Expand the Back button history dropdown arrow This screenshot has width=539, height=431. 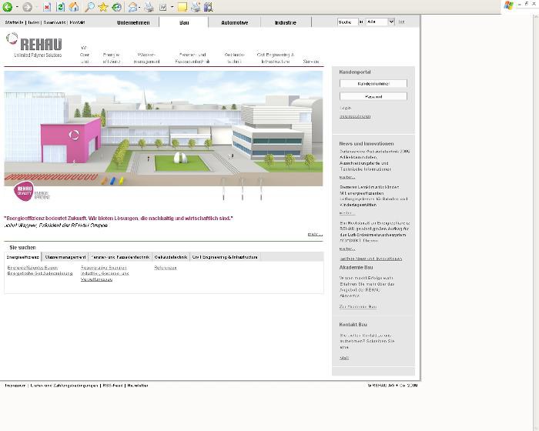click(17, 8)
